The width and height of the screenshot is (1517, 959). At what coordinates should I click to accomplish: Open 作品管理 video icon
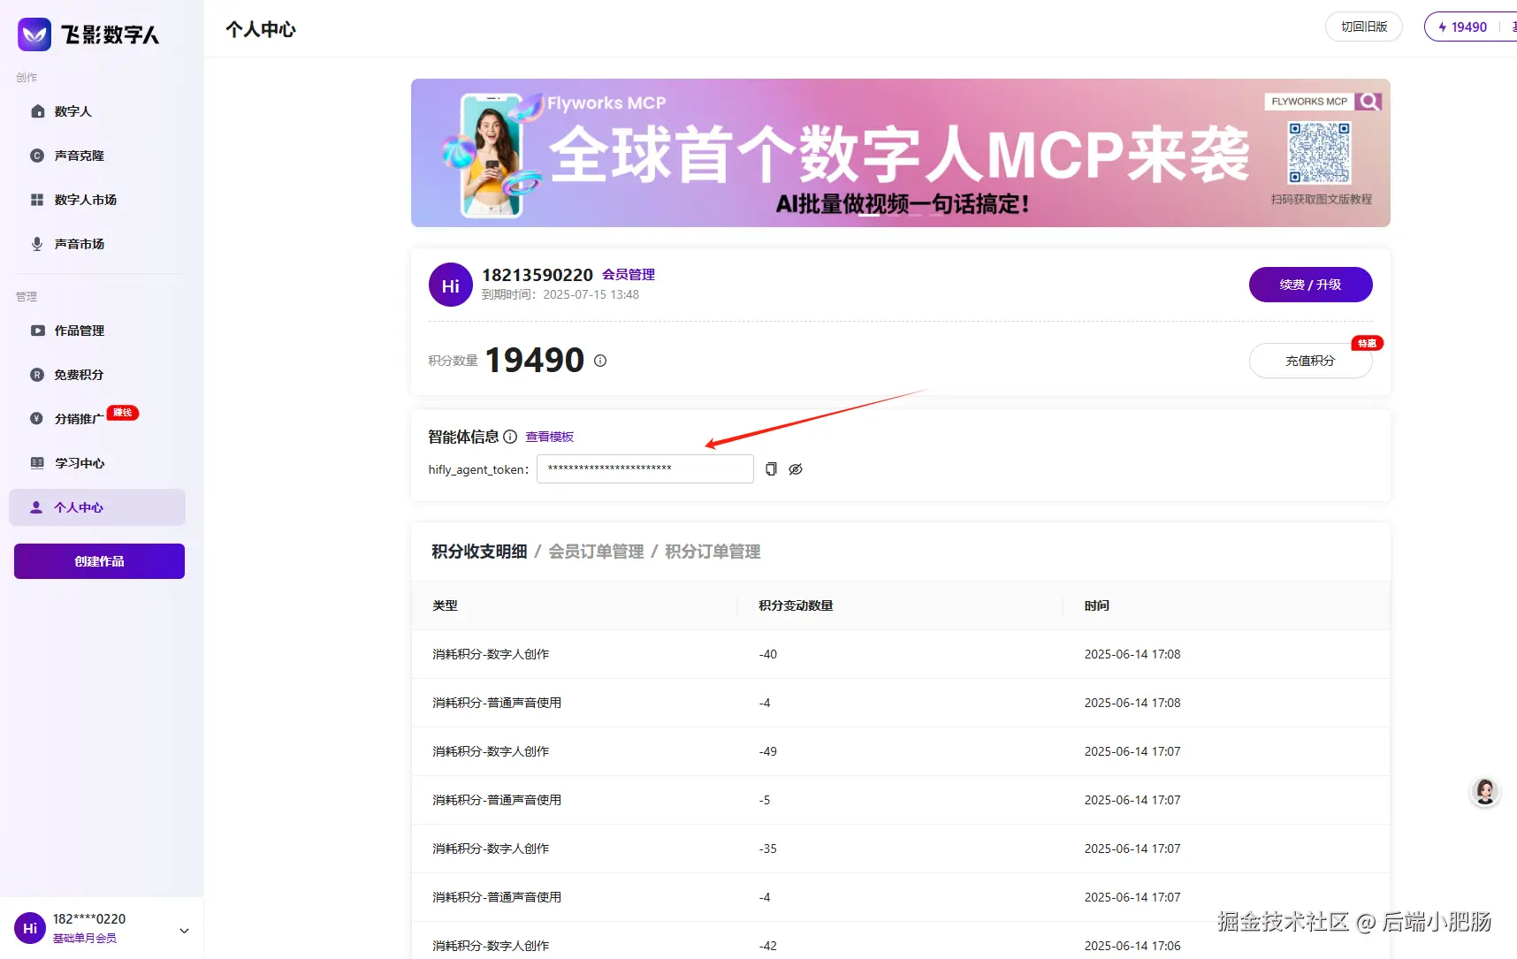[x=37, y=331]
